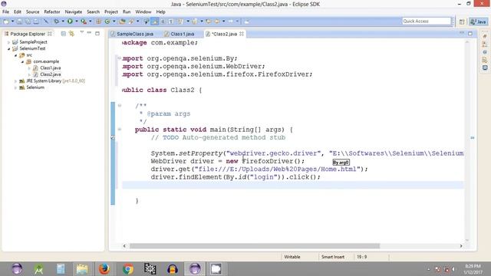Image resolution: width=491 pixels, height=276 pixels.
Task: Open the File menu
Action: [x=5, y=12]
